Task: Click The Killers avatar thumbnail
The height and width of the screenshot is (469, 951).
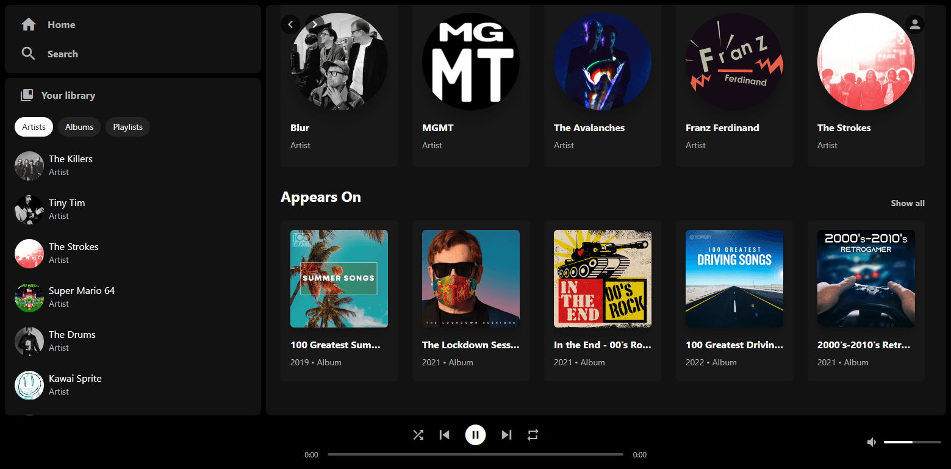Action: click(29, 166)
